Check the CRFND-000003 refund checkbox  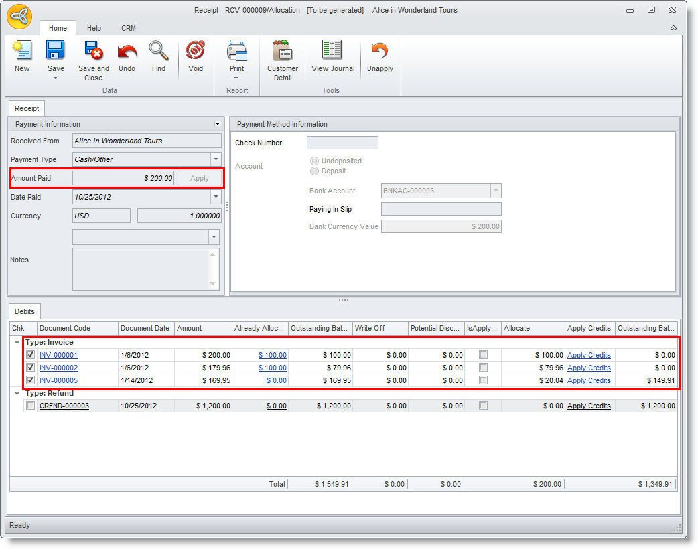click(x=30, y=406)
